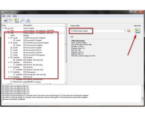Click the Open disc folder toolbar icon

pos(11,20)
